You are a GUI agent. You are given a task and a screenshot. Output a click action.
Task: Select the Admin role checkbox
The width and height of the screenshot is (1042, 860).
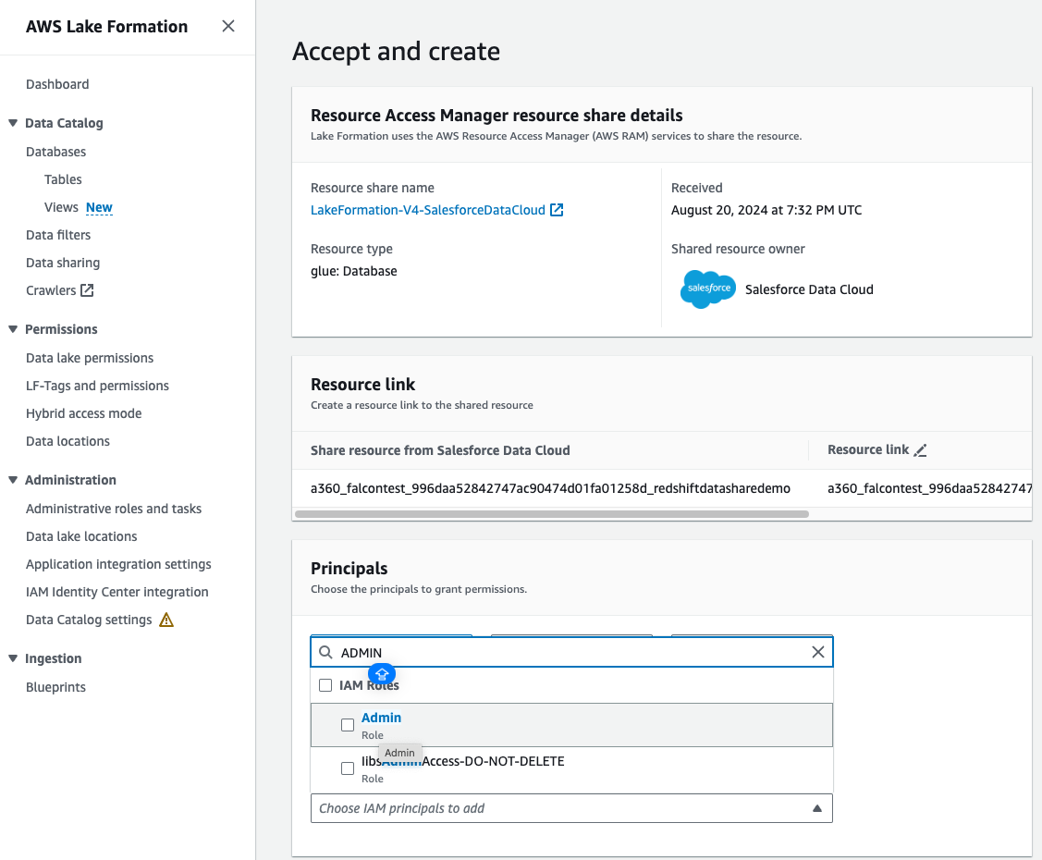[348, 725]
